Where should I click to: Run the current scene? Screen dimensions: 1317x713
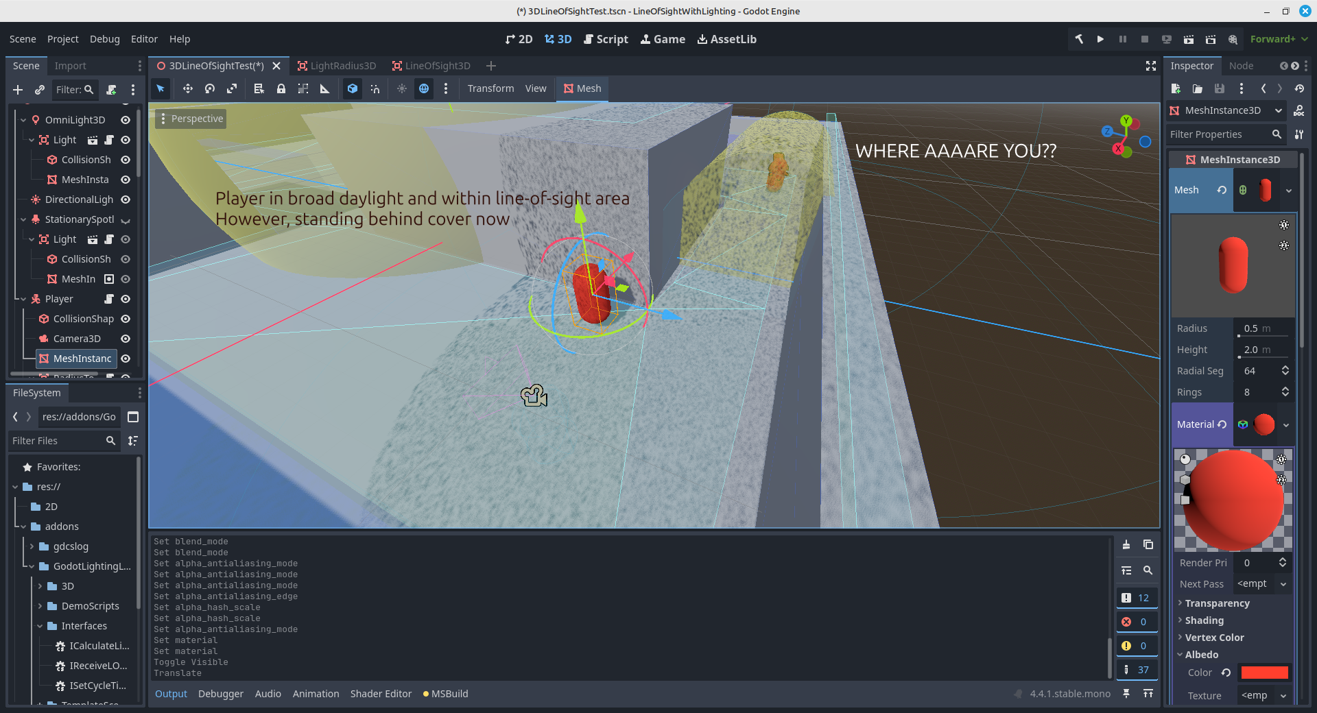(x=1189, y=39)
